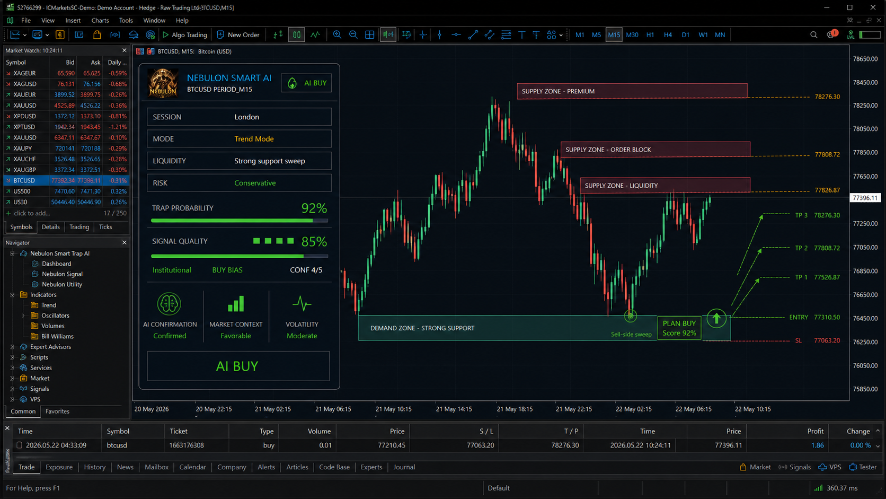Switch timeframe to M30
The image size is (886, 499).
pyautogui.click(x=632, y=35)
